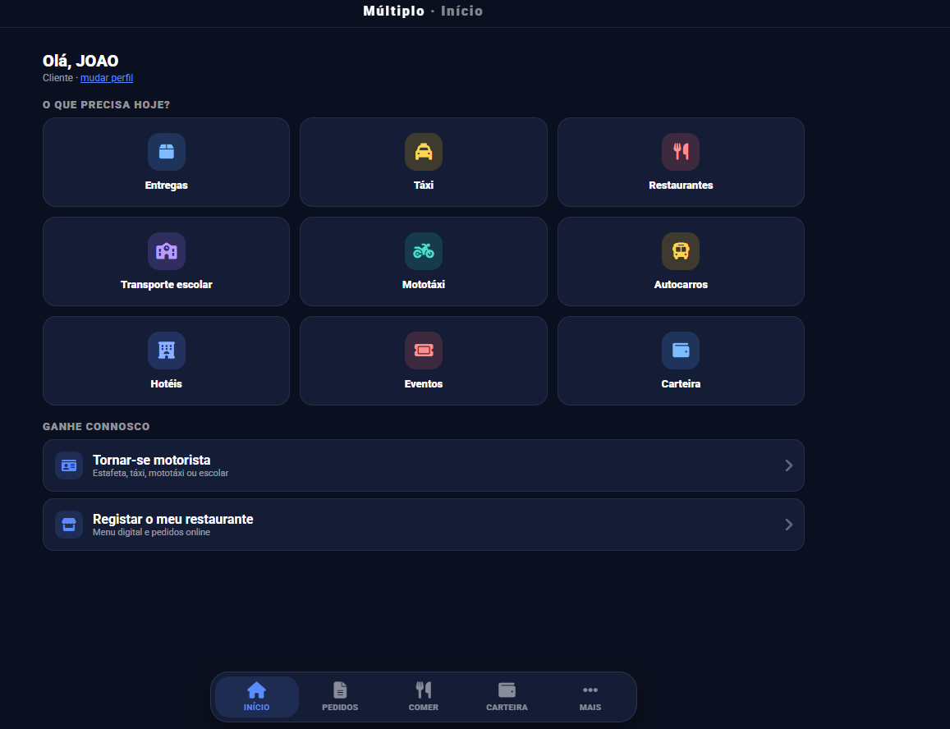Click the Mototáxi label text

click(424, 285)
